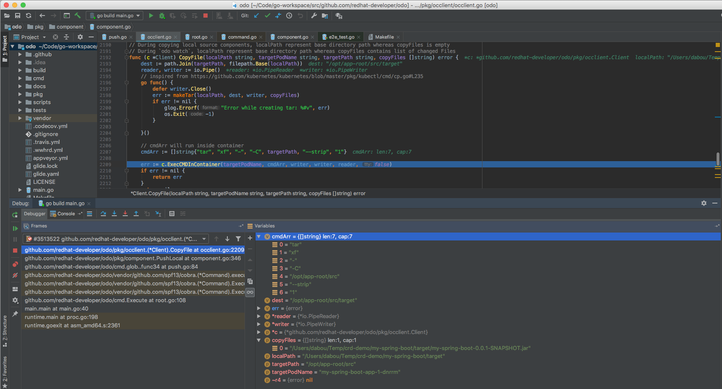
Task: Click the Open folder icon in main toolbar
Action: [7, 16]
